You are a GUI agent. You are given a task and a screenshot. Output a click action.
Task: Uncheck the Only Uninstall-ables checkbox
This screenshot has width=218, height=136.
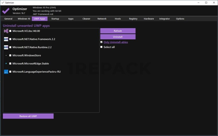(101, 42)
